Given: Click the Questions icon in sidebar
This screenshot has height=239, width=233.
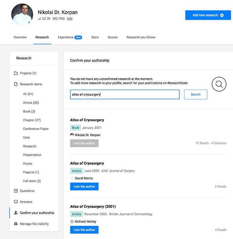Looking at the screenshot, I should (16, 191).
